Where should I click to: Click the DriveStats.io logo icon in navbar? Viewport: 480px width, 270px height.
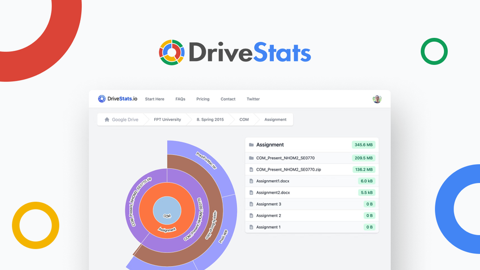pyautogui.click(x=102, y=99)
